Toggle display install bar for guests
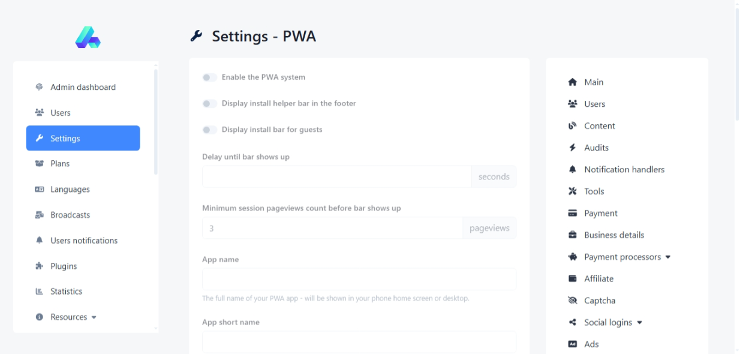Viewport: 740px width, 354px height. pos(209,130)
